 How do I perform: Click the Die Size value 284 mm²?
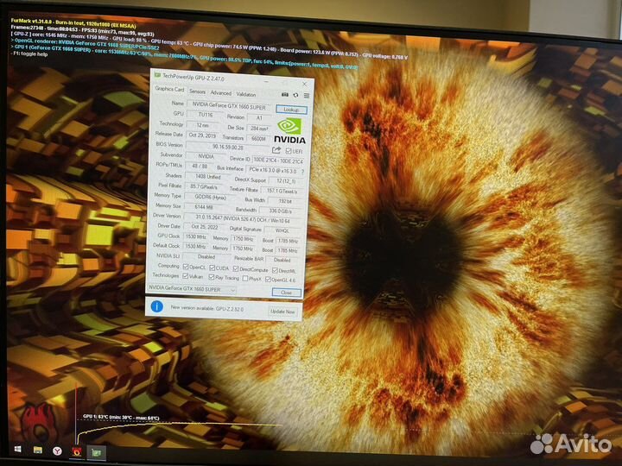[259, 128]
